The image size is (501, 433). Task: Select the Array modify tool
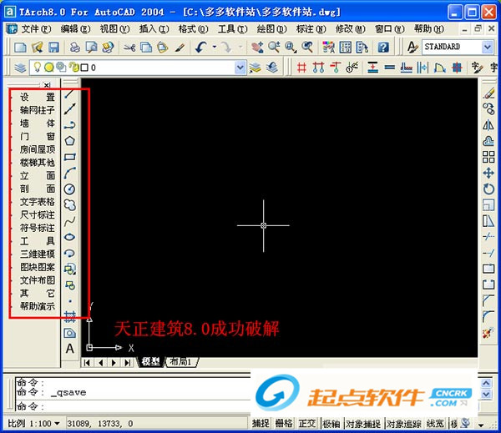tap(488, 157)
